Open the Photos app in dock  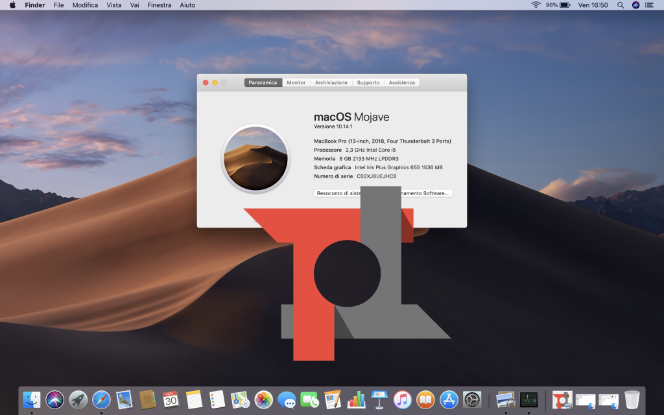pyautogui.click(x=263, y=399)
